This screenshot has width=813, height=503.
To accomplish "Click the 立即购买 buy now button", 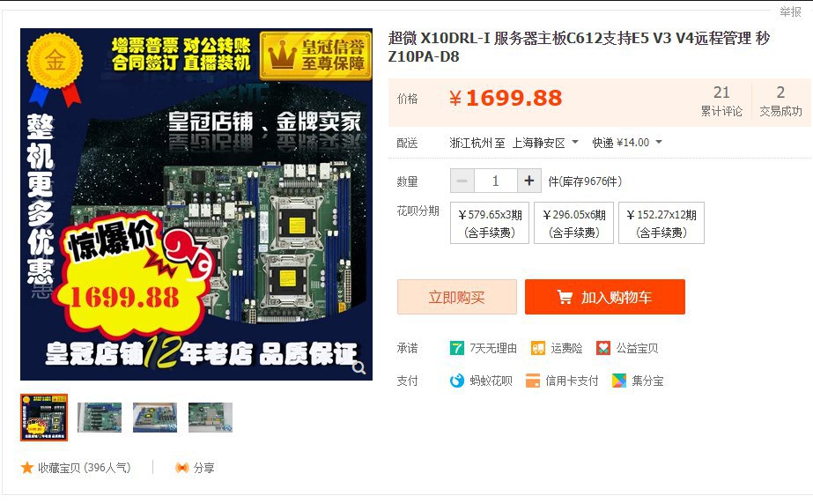I will pyautogui.click(x=457, y=297).
